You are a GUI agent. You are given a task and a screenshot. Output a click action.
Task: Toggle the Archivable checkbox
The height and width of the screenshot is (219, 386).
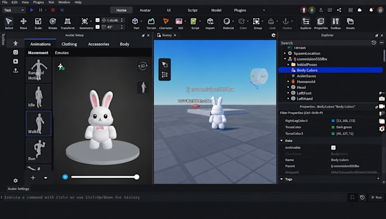point(333,148)
